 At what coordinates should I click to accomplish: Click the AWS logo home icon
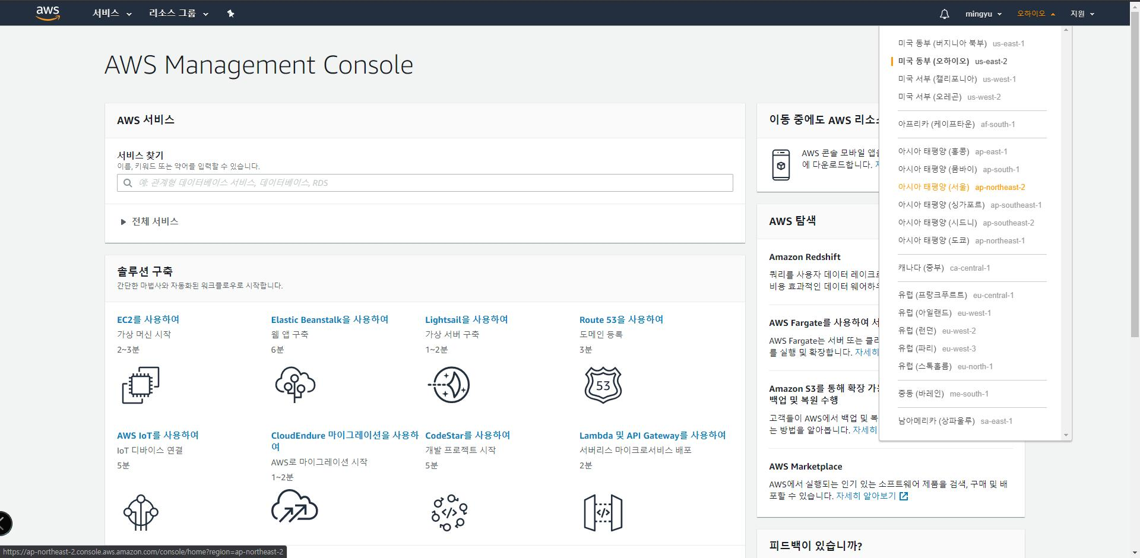coord(47,13)
